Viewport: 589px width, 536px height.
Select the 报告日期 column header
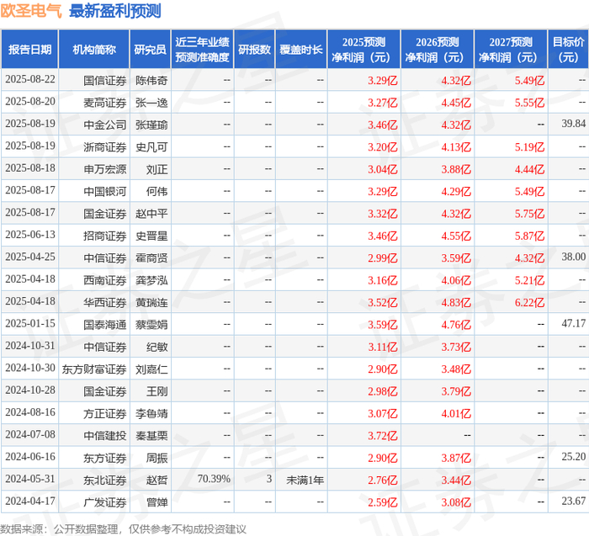click(x=29, y=50)
